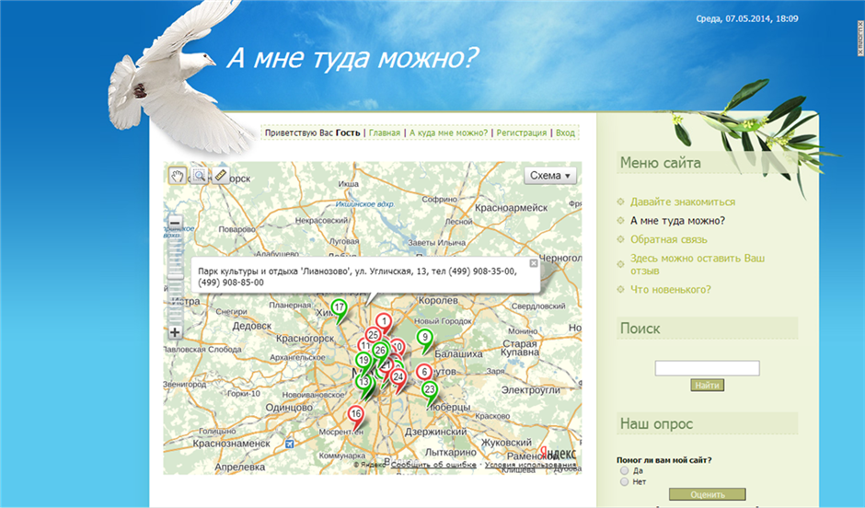Screen dimensions: 865x508
Task: Open the Главная navigation link
Action: (385, 133)
